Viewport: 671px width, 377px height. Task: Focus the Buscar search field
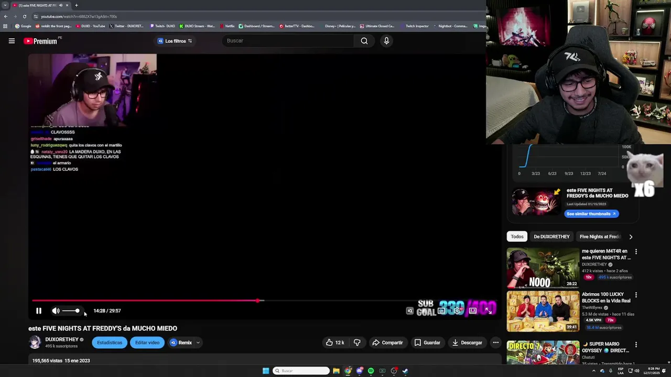[288, 41]
